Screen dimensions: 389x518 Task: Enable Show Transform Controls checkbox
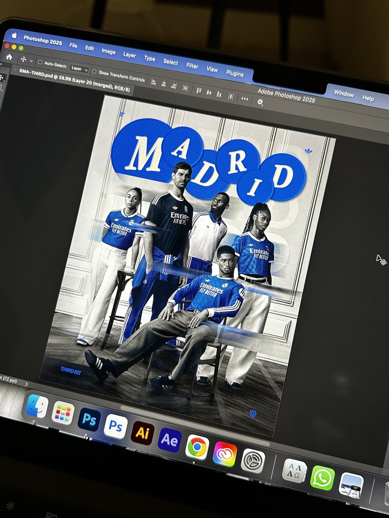(x=95, y=72)
